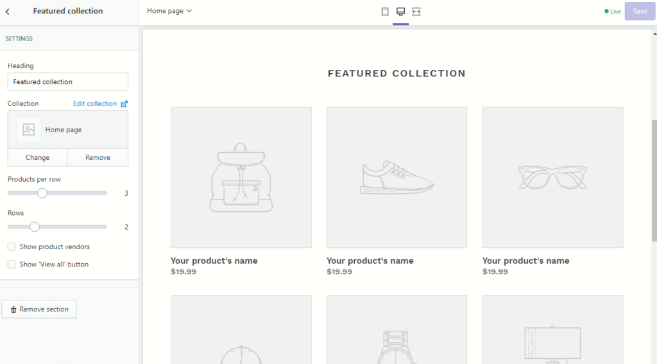Click the Products per row value 3
Screen dimensions: 657x364
coord(126,193)
